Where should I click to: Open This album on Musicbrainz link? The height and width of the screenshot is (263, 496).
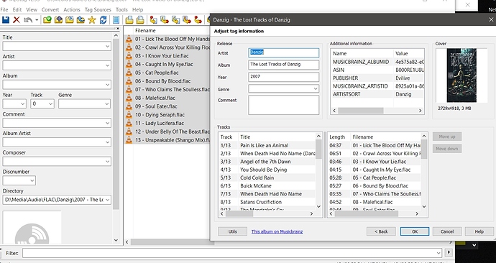pyautogui.click(x=277, y=231)
